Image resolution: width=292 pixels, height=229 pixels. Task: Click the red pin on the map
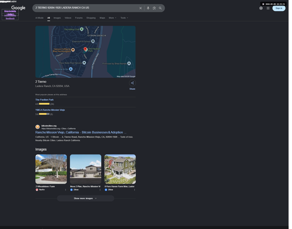point(85,49)
